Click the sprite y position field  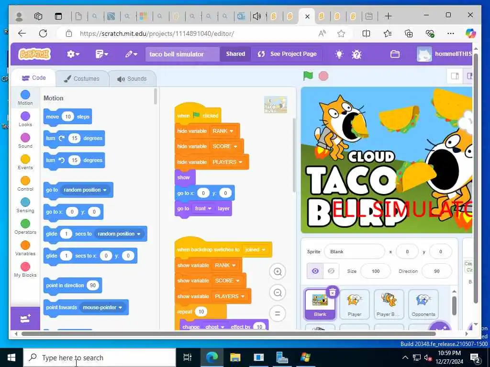pyautogui.click(x=440, y=251)
